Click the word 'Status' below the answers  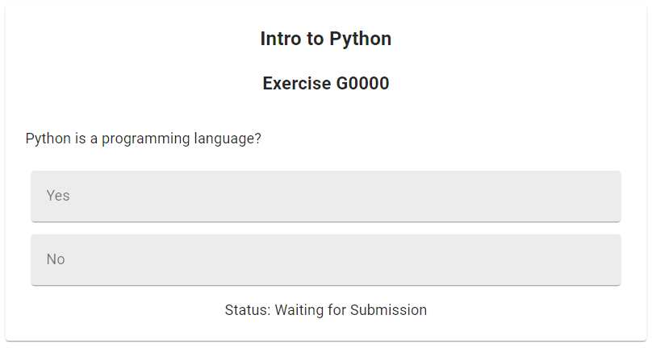pos(247,310)
